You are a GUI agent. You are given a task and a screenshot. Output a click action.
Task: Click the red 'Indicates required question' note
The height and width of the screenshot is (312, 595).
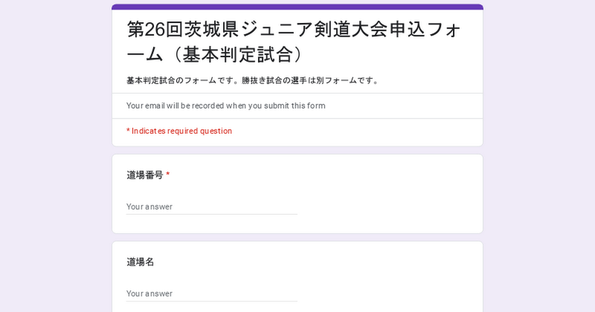(179, 131)
